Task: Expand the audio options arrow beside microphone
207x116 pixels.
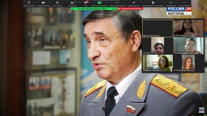Action: (34, 2)
